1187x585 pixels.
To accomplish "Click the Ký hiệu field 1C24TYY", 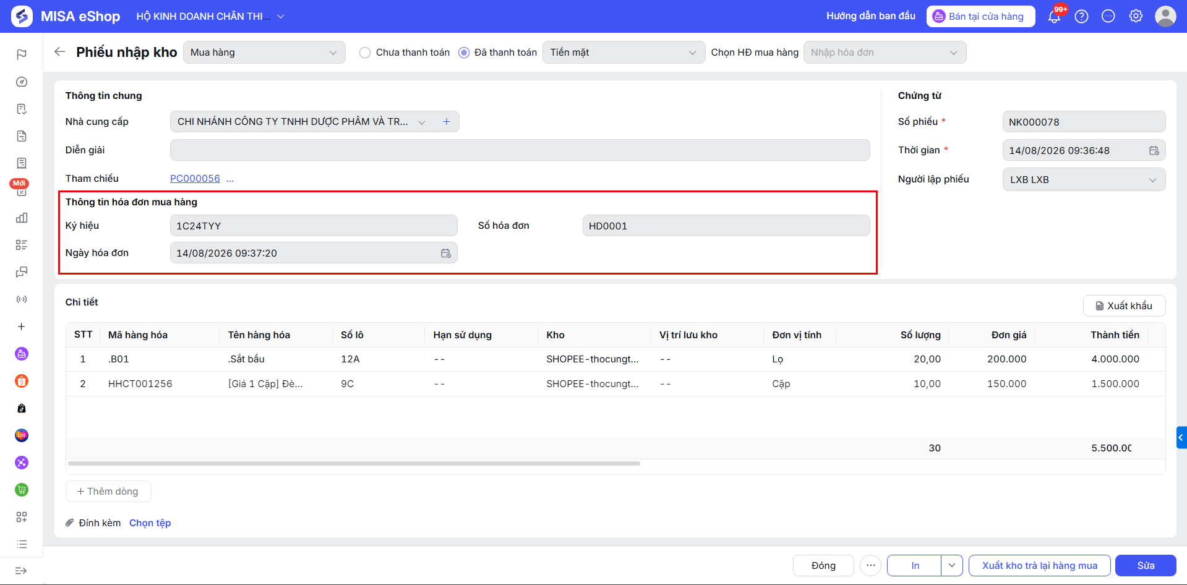I will click(x=314, y=226).
